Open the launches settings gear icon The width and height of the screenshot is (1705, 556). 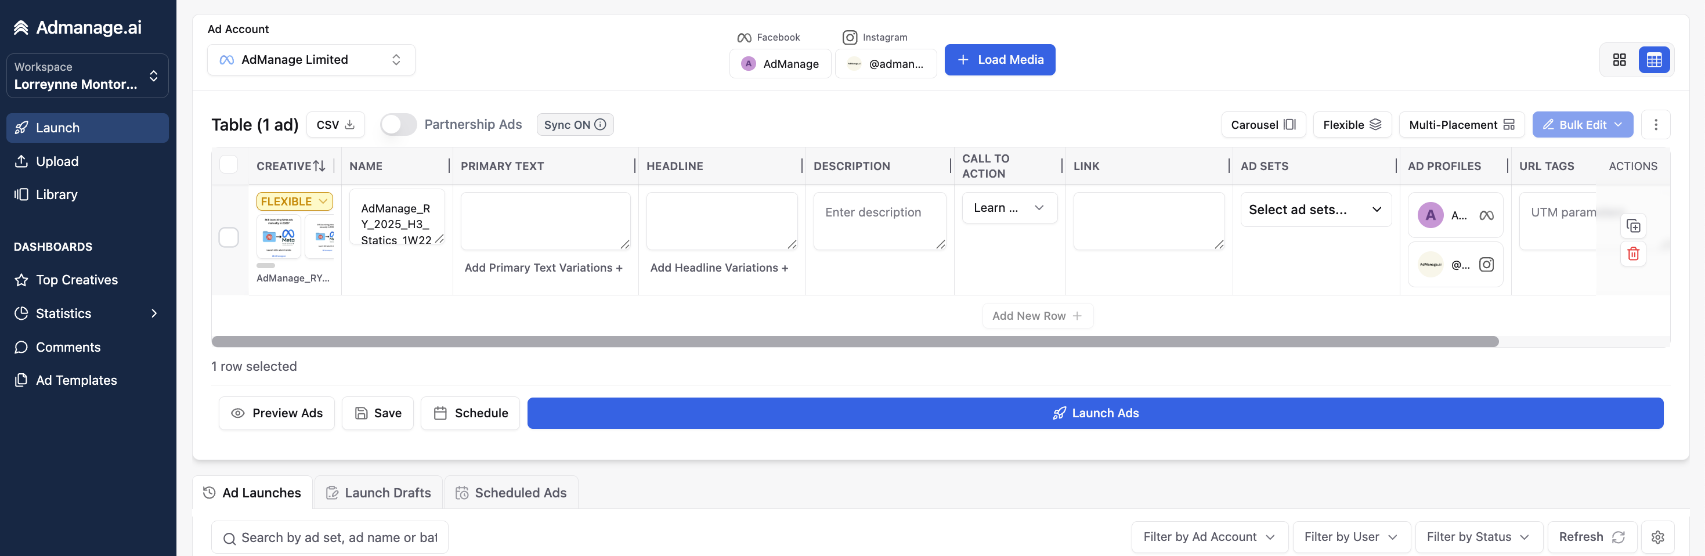click(1657, 537)
